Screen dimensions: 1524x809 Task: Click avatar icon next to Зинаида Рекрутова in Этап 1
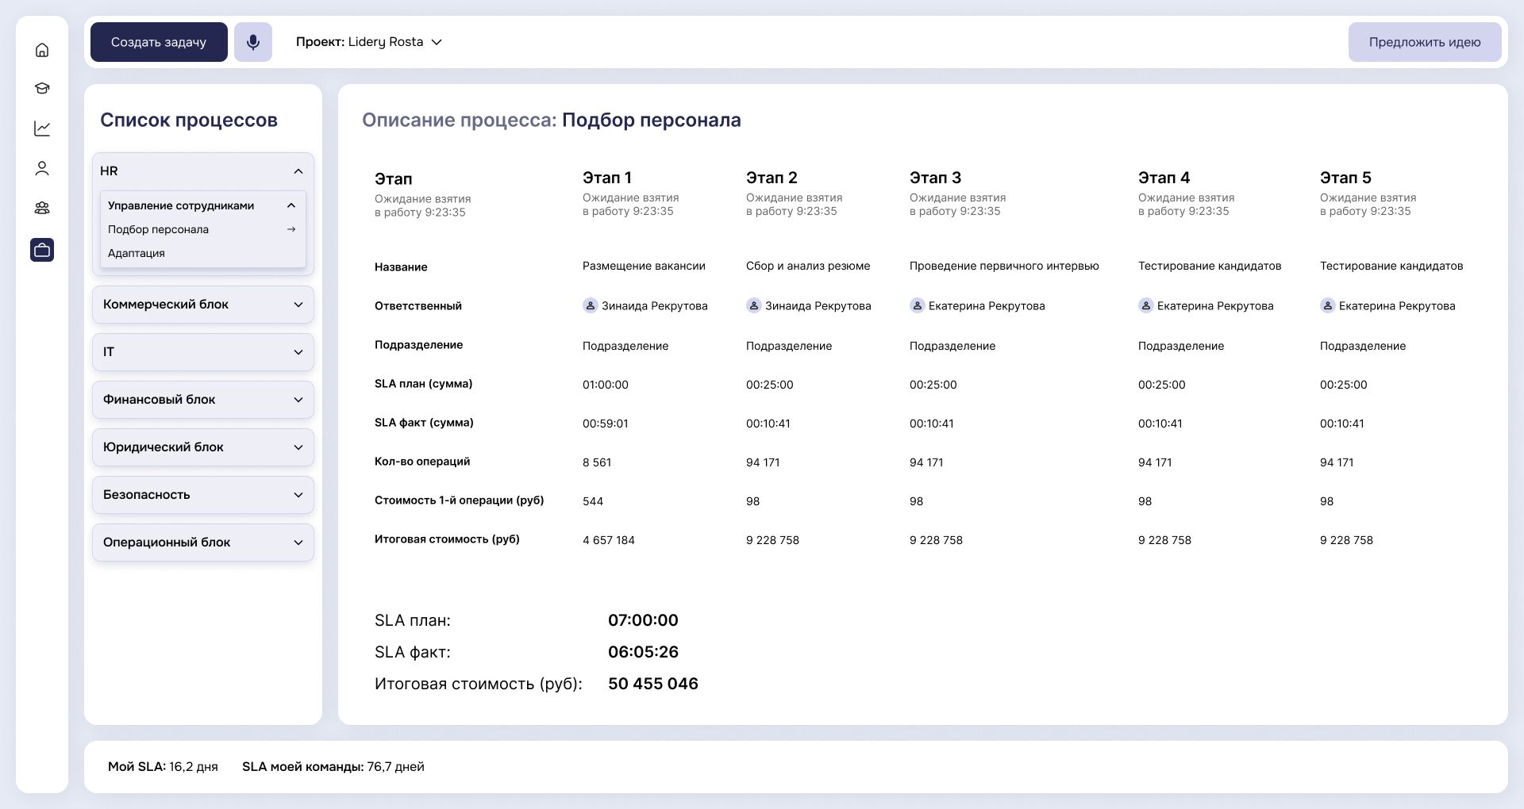pos(590,305)
